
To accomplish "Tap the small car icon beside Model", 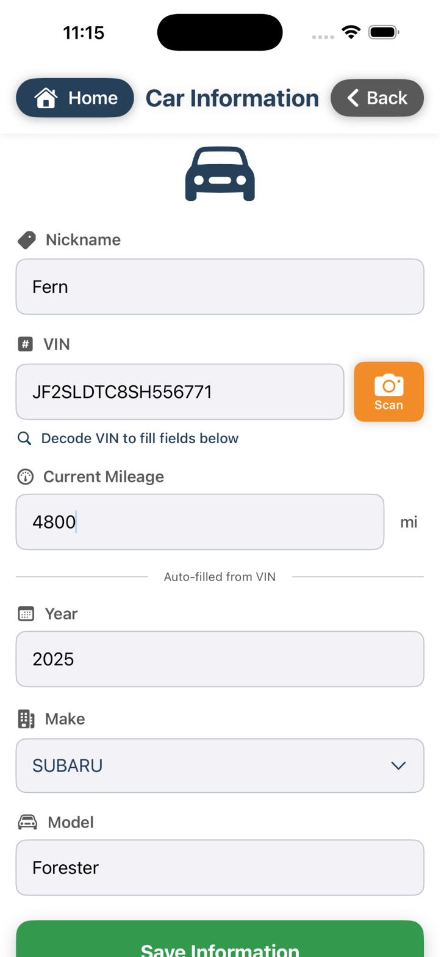I will (x=27, y=823).
